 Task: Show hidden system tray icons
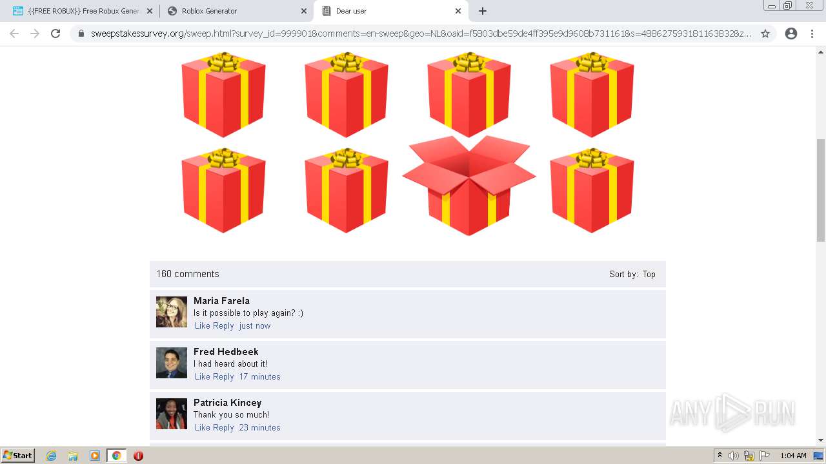tap(720, 456)
